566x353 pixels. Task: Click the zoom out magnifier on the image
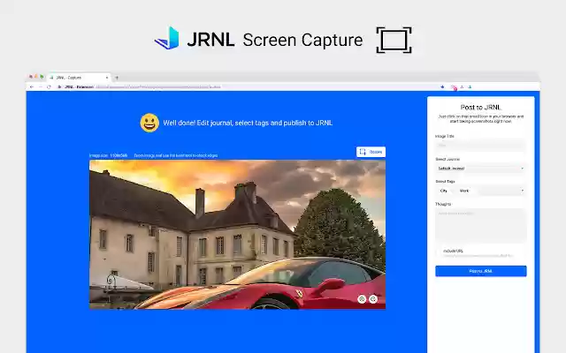coord(373,299)
